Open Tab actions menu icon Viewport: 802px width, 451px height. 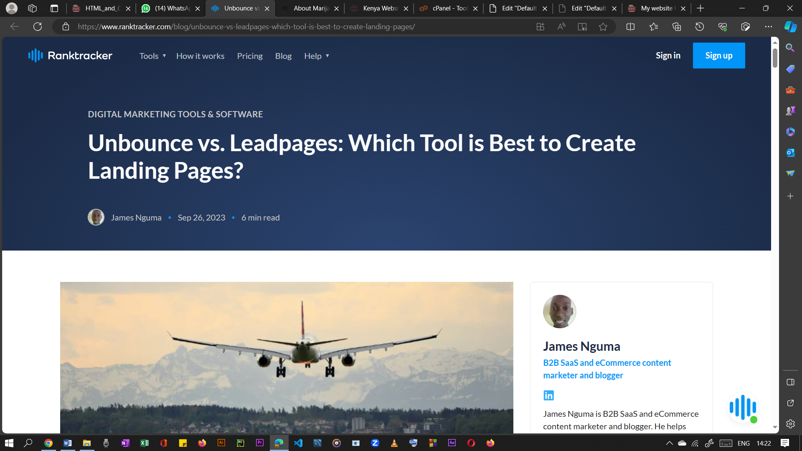pyautogui.click(x=54, y=8)
